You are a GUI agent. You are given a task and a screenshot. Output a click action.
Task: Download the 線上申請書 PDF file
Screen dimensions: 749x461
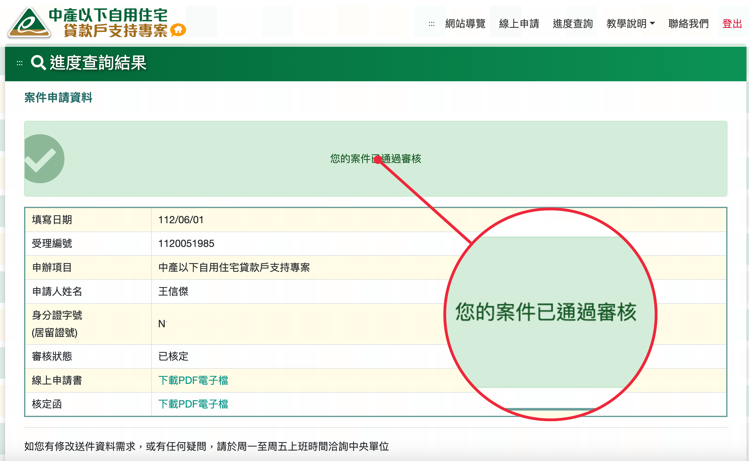point(193,380)
